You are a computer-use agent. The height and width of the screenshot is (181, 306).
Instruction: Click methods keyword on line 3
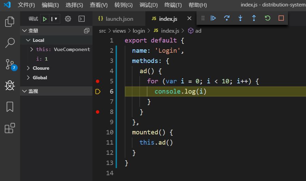(145, 61)
